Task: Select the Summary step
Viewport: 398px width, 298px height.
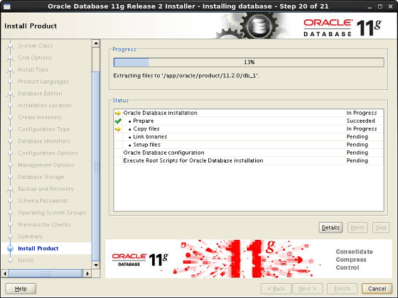Action: click(x=30, y=236)
